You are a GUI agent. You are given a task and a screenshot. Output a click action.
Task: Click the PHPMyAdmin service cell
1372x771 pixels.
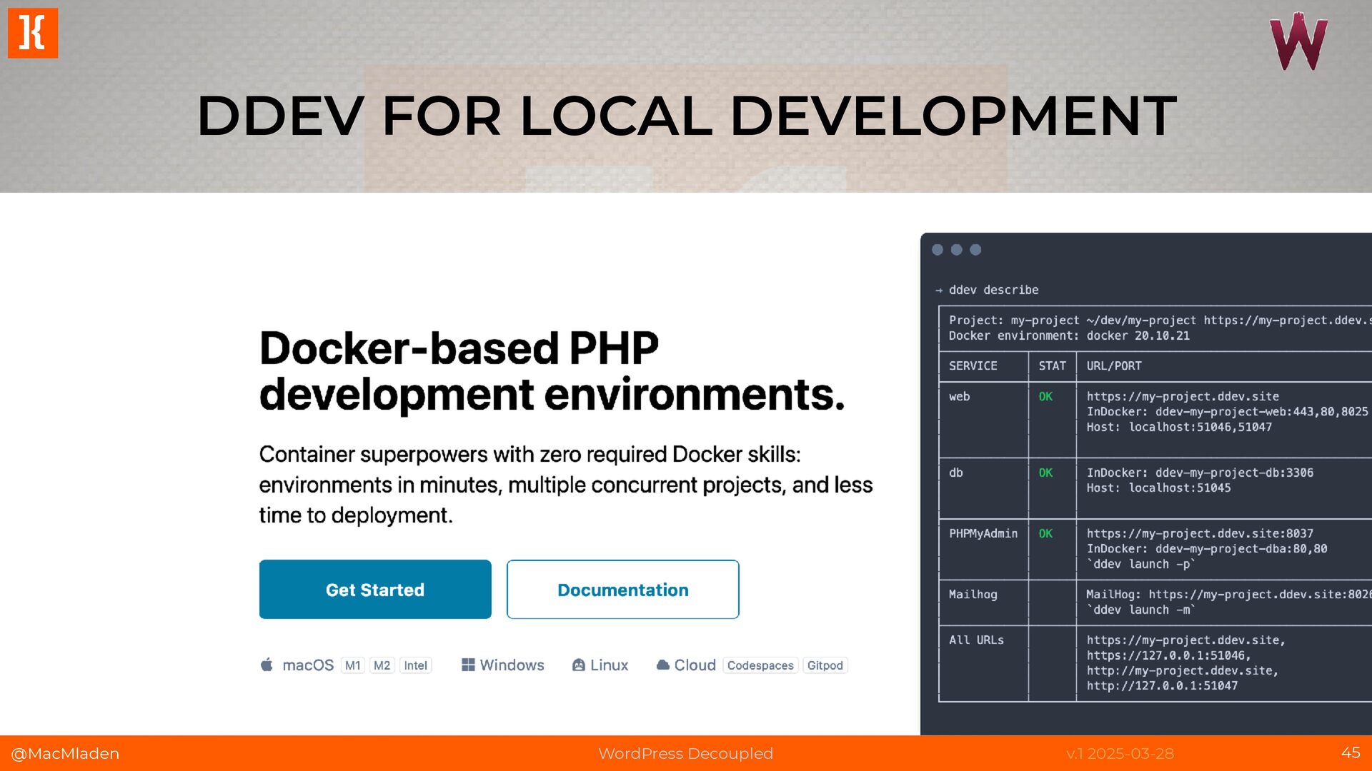click(983, 533)
